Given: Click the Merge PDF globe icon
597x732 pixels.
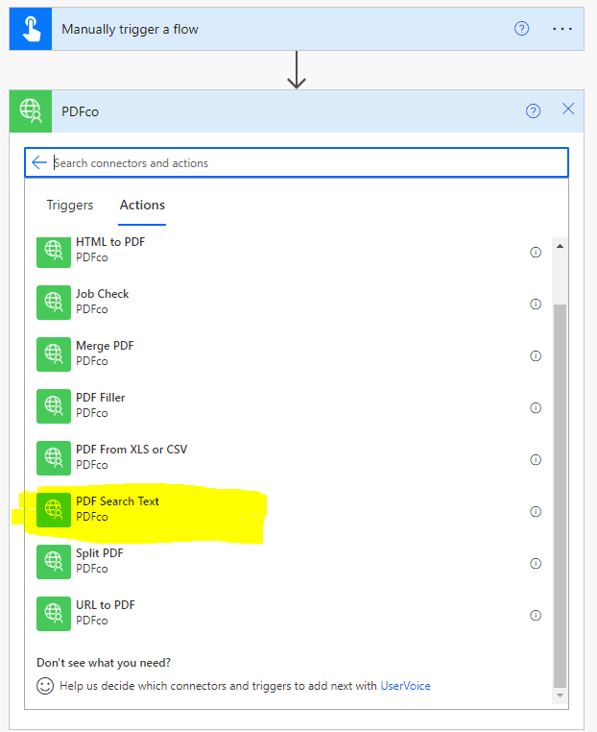Looking at the screenshot, I should [x=54, y=354].
